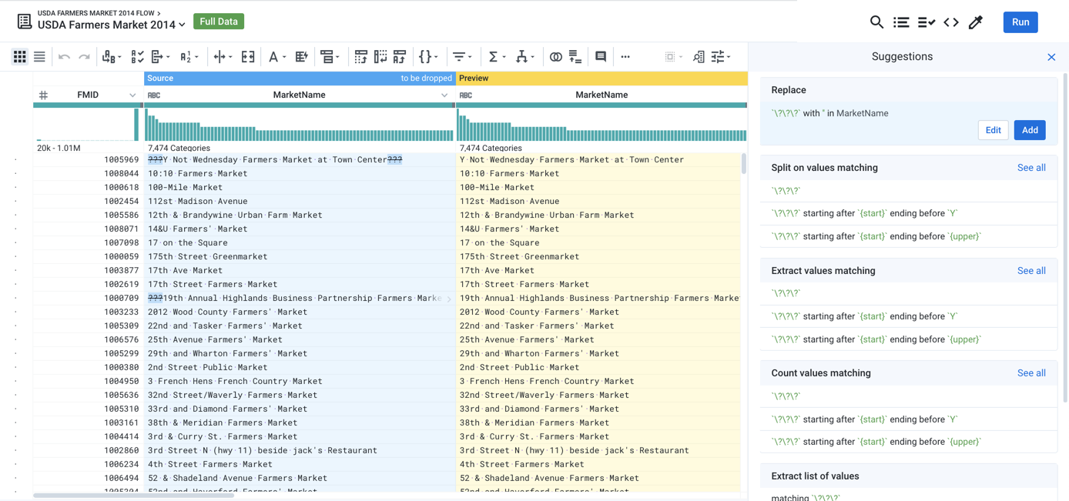Click the horizontal scrollbar under the data grid

133,496
